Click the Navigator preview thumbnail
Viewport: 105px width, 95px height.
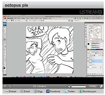(x=95, y=32)
